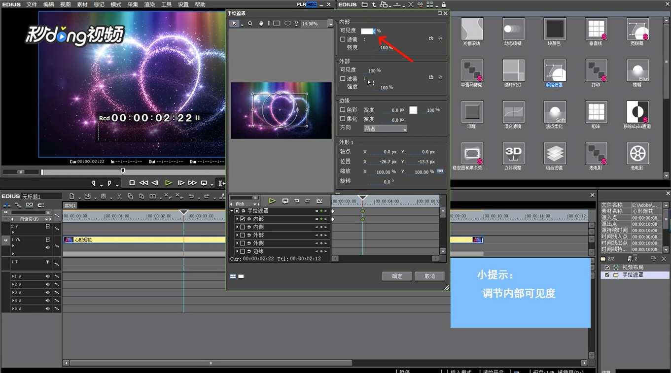The width and height of the screenshot is (671, 373).
Task: Select the 移除Alpha通道 effect icon
Action: [637, 112]
